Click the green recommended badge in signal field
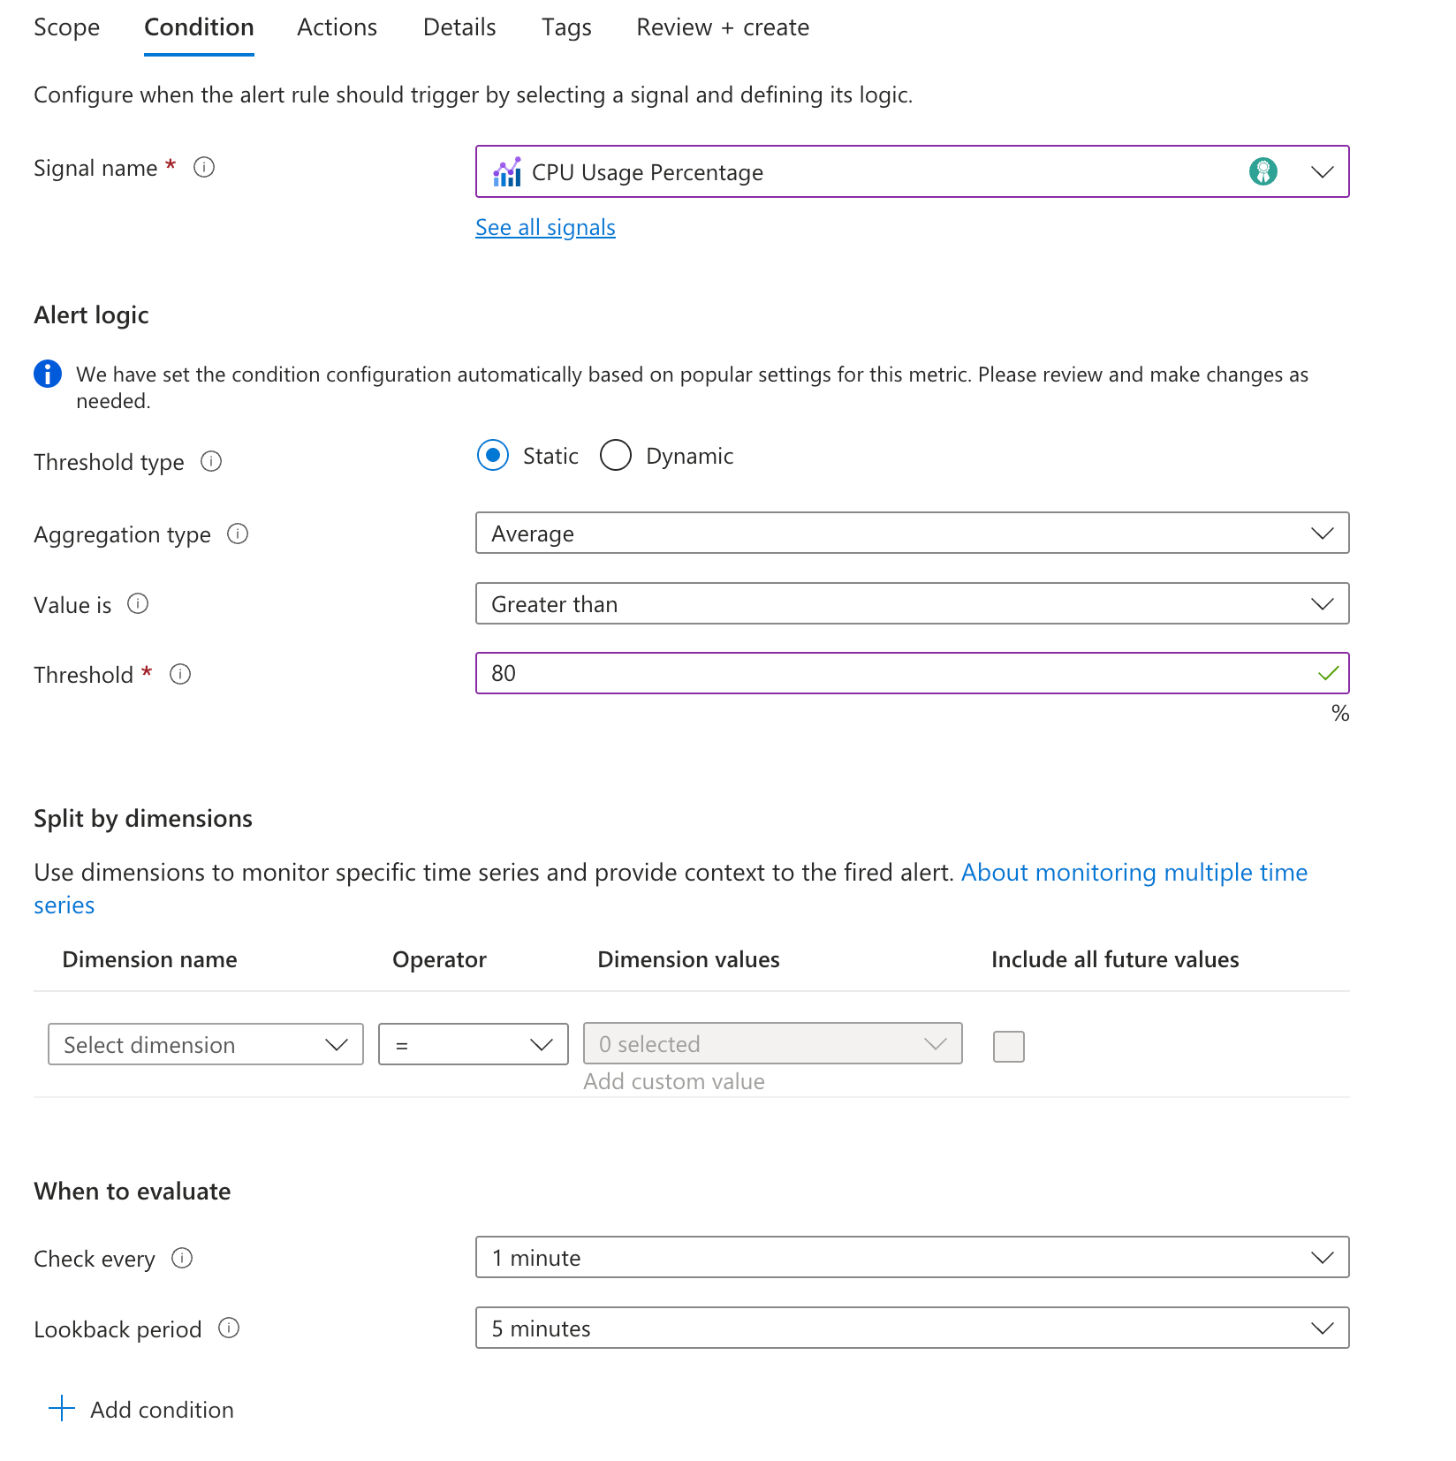 pos(1263,171)
